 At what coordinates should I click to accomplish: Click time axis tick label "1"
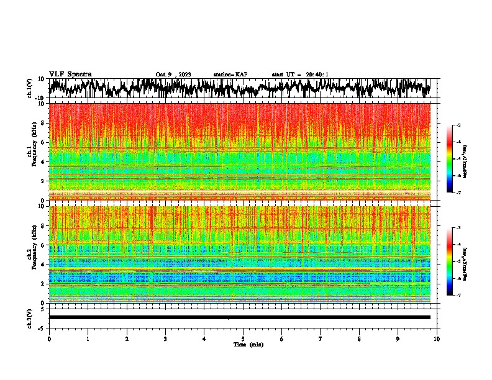point(88,339)
